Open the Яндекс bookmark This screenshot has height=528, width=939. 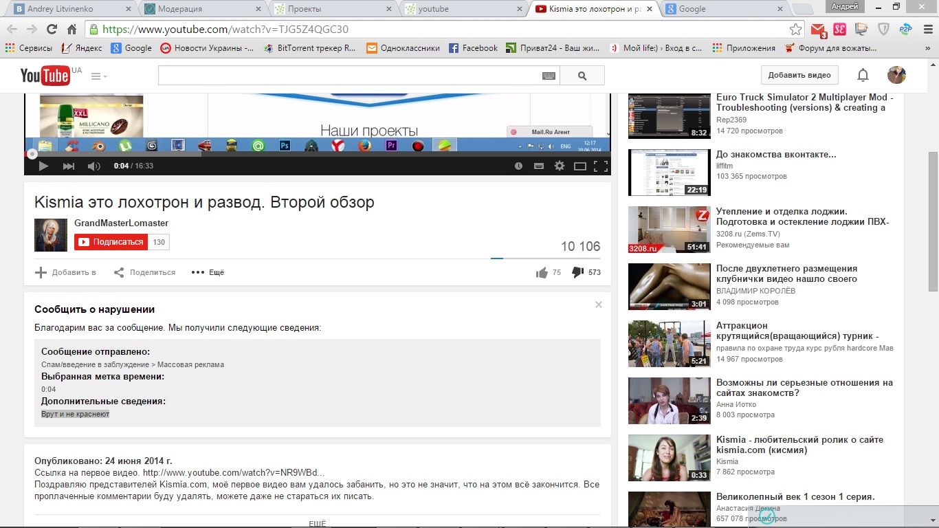(x=82, y=48)
